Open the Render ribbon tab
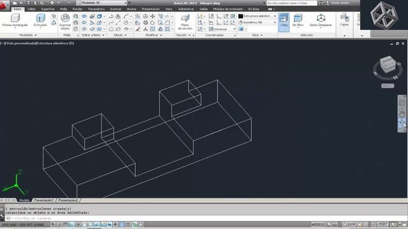Screen dimensions: 408x229 click(78, 9)
